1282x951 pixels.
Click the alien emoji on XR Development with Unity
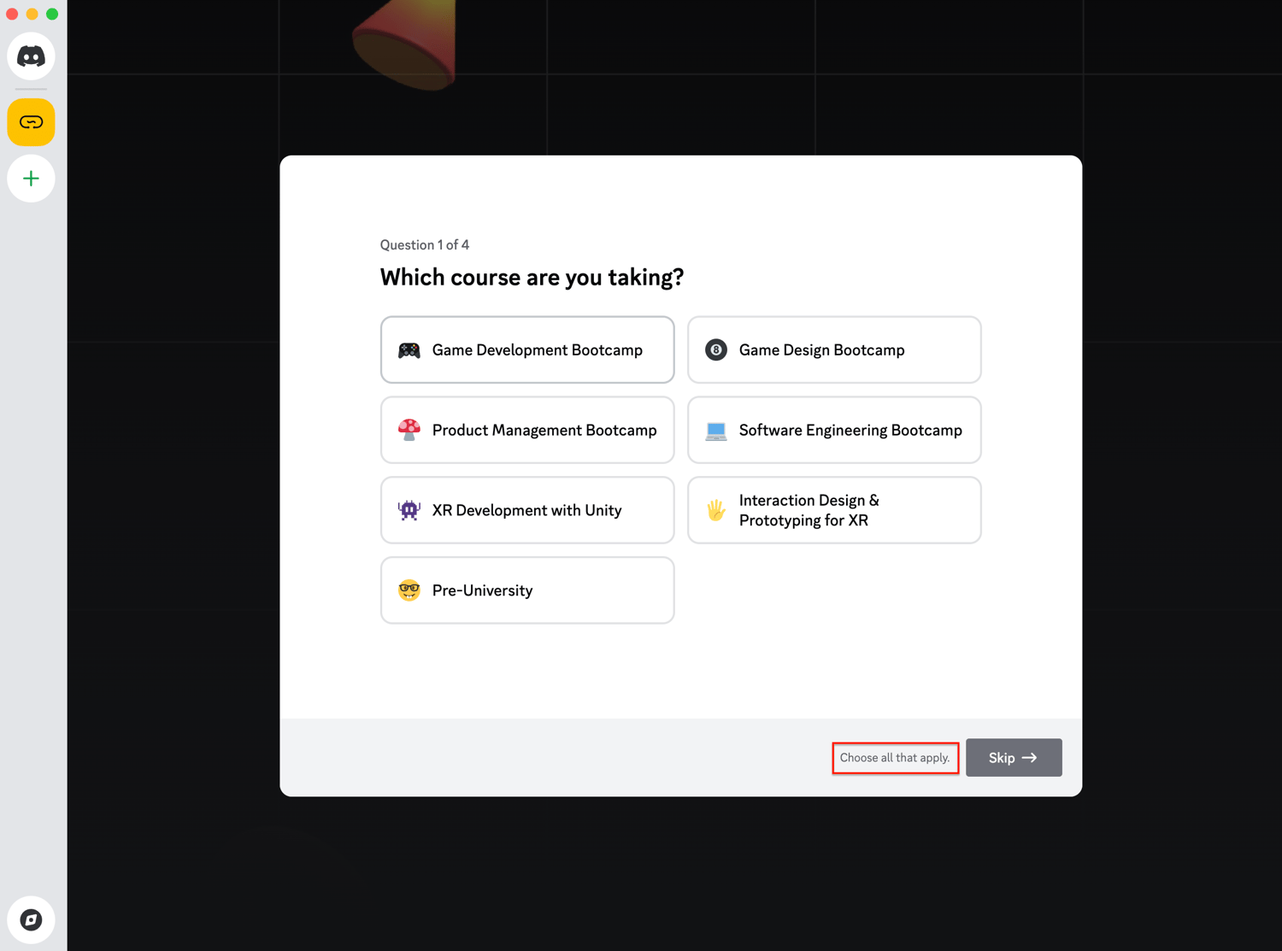[409, 510]
